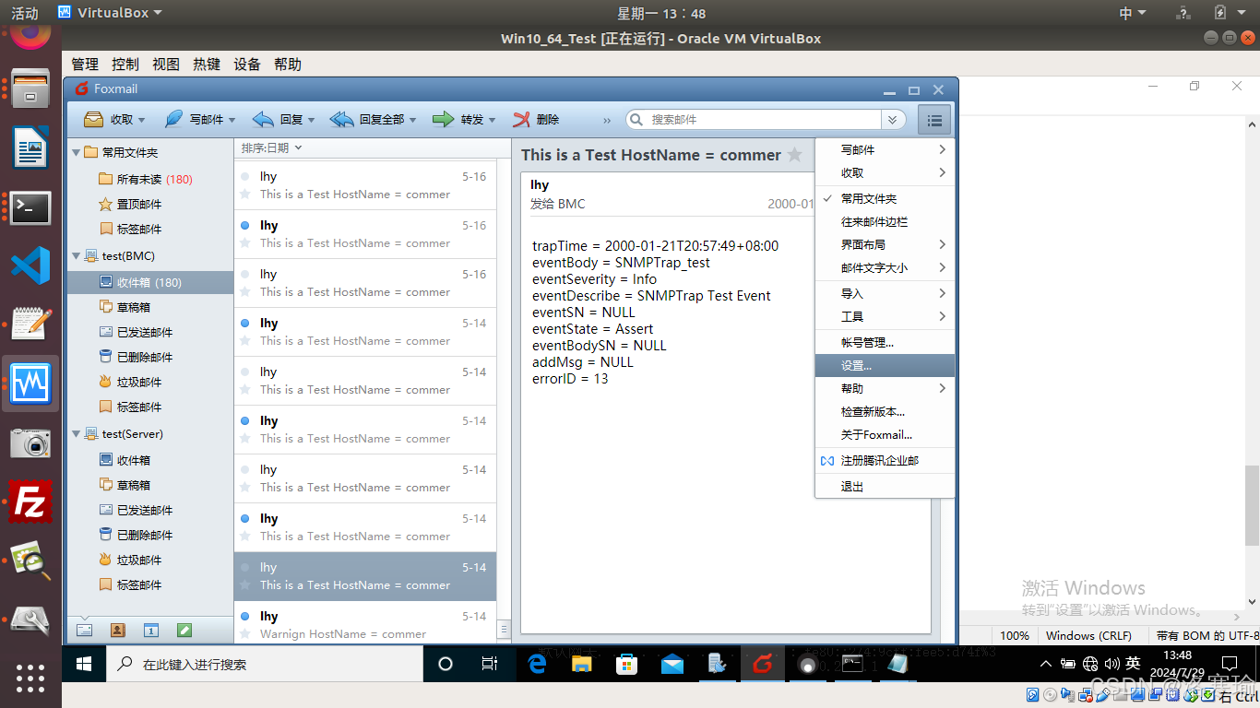Select 设置... in Foxmail menu
The image size is (1260, 708).
885,365
